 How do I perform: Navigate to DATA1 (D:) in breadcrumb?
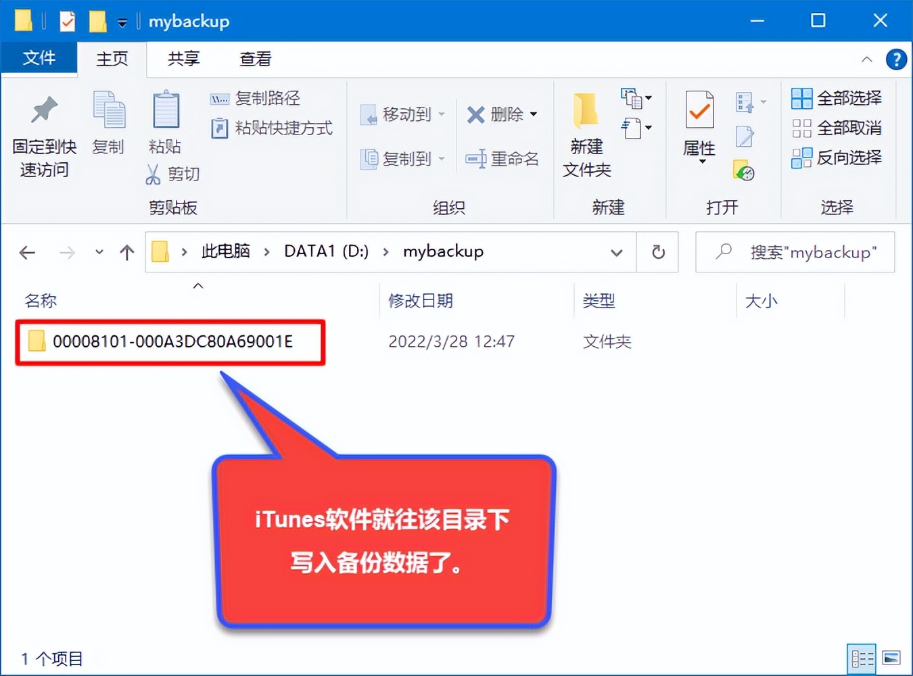(325, 251)
